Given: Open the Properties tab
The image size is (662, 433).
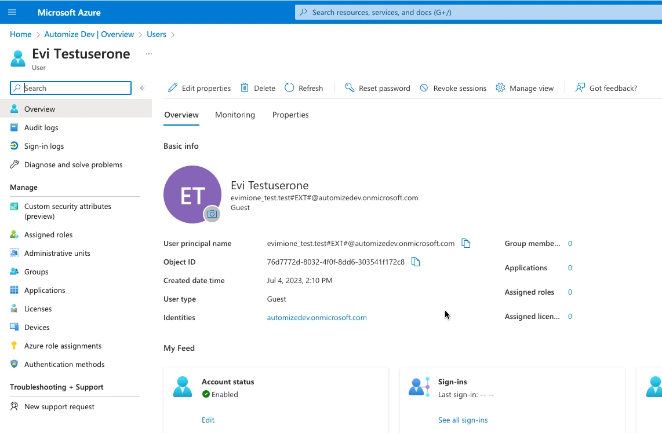Looking at the screenshot, I should [x=290, y=115].
